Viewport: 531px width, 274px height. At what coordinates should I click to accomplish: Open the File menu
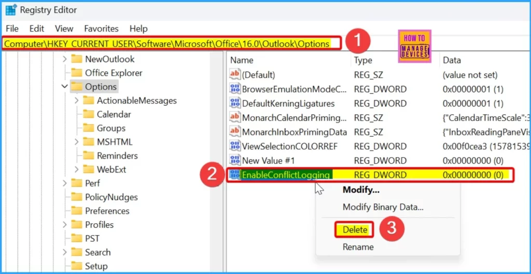pos(12,28)
